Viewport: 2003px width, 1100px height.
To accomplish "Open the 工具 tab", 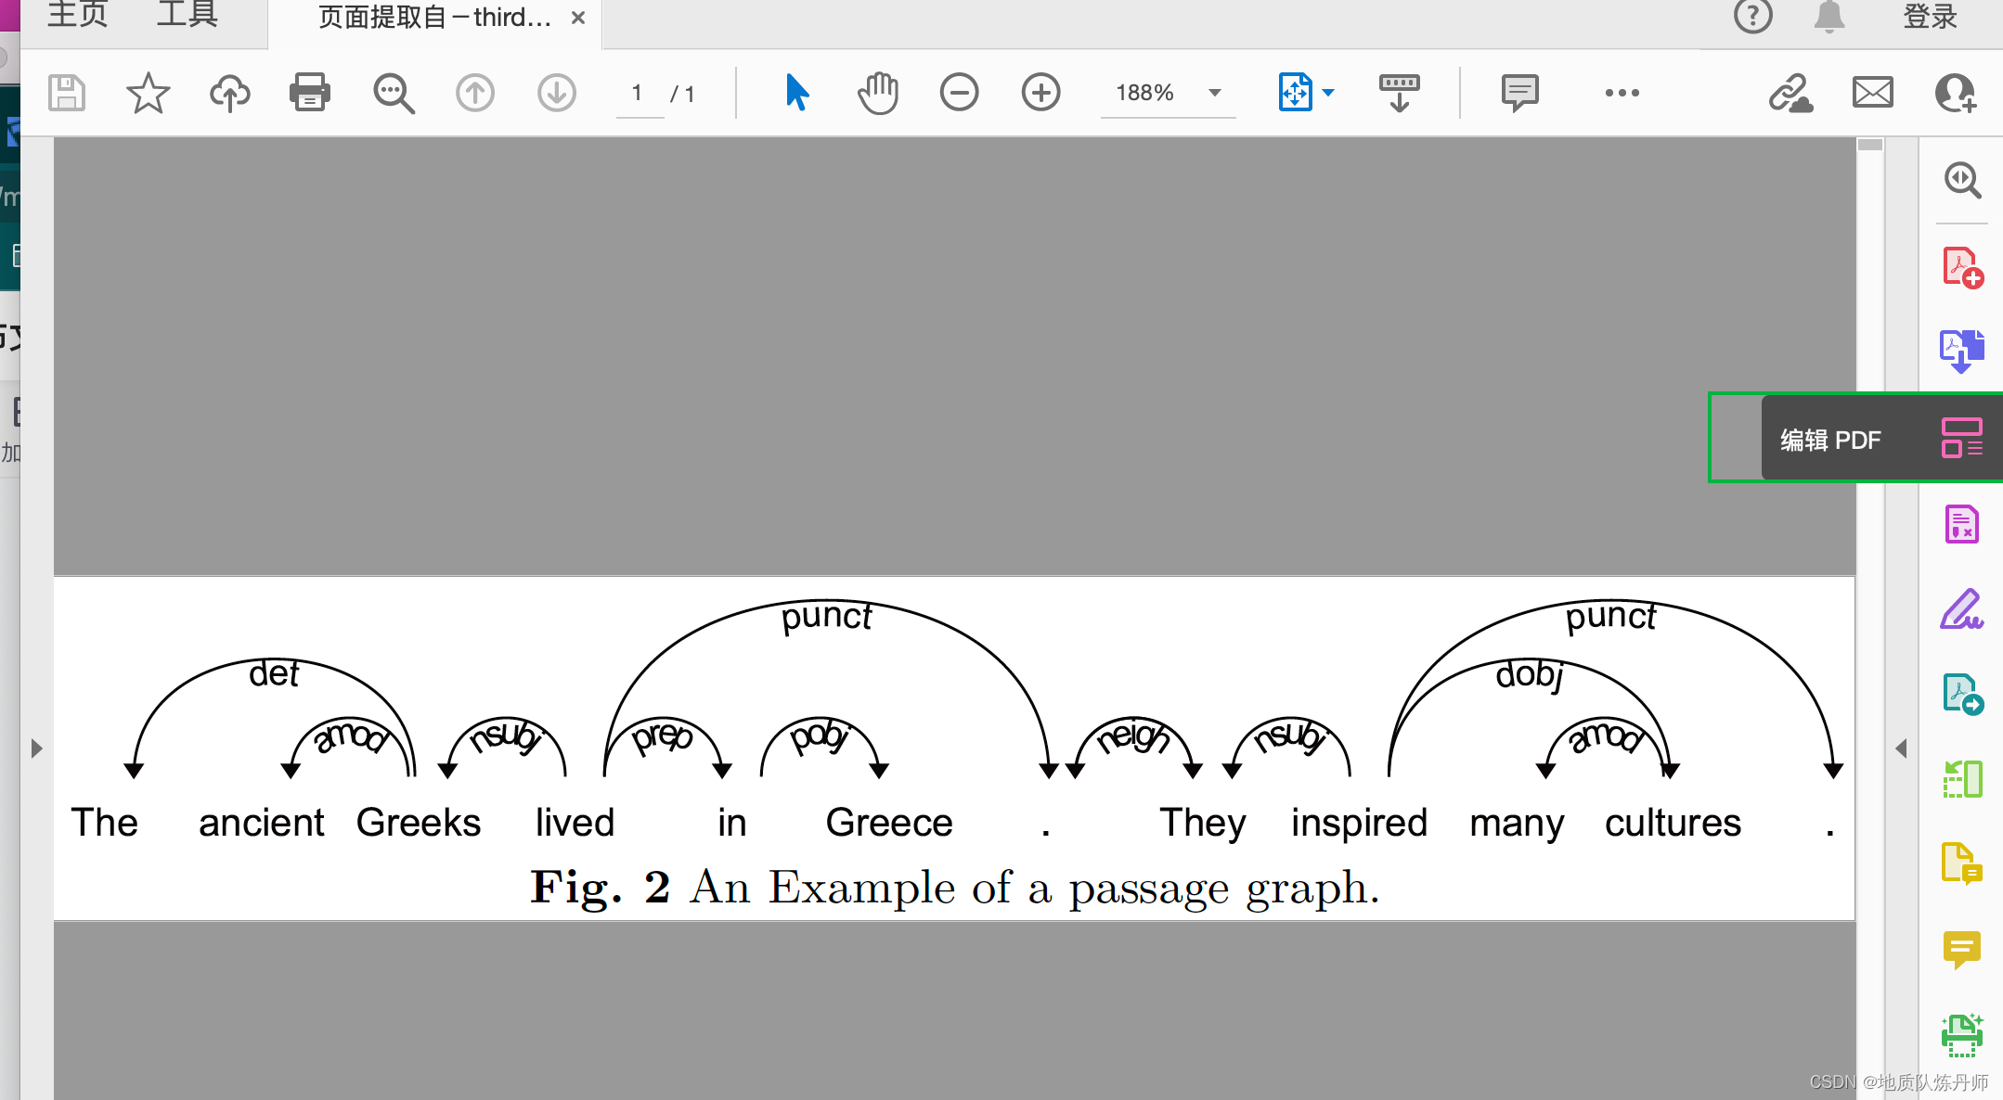I will [x=187, y=16].
